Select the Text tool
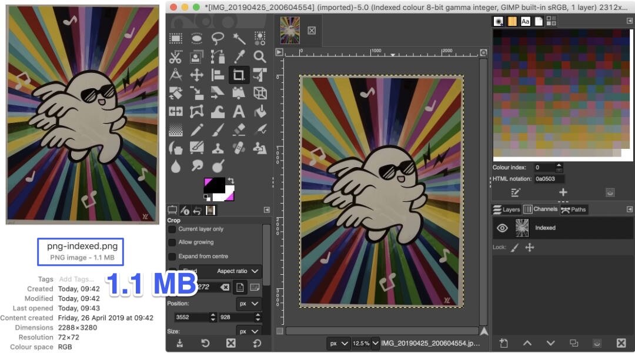635x353 pixels. tap(239, 111)
